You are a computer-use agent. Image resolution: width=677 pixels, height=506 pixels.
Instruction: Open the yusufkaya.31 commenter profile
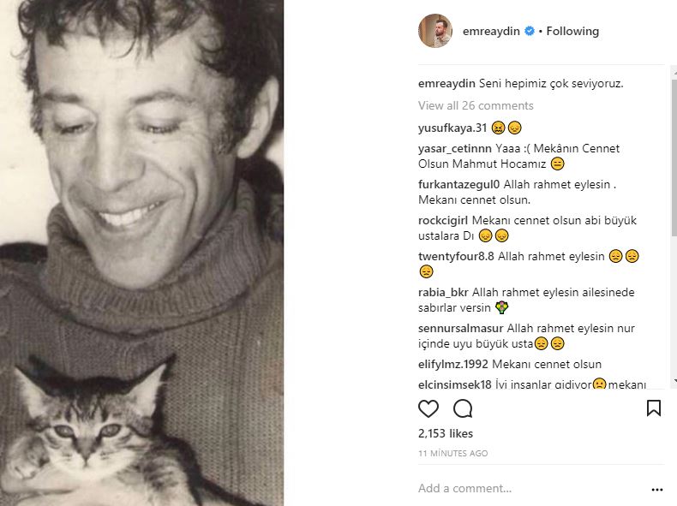(x=452, y=128)
